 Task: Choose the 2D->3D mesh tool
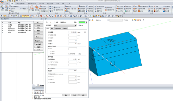pos(57,8)
